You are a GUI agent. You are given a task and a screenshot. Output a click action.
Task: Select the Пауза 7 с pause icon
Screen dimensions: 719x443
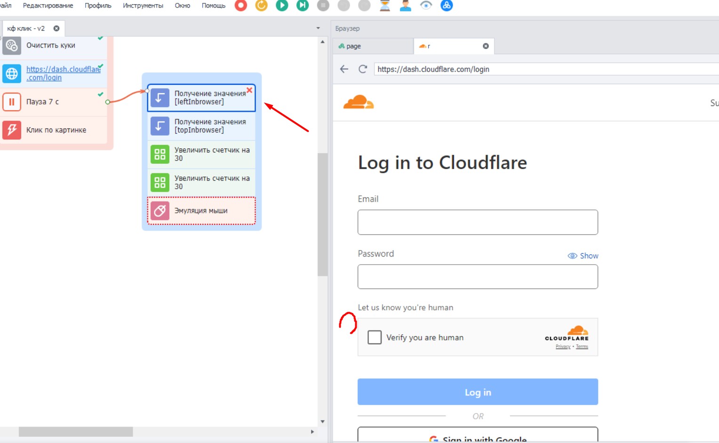click(12, 102)
